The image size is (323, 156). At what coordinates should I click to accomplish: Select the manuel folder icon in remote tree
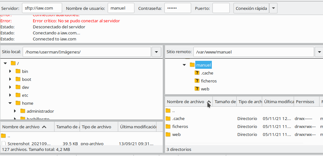[192, 65]
